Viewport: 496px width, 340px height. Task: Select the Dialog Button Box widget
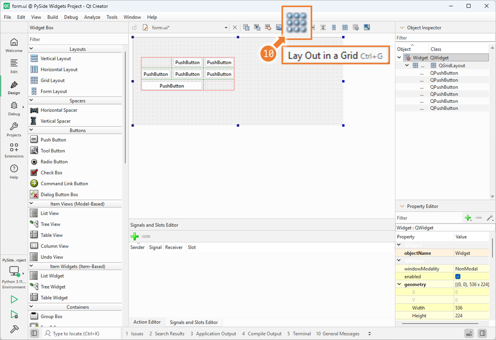pyautogui.click(x=59, y=195)
